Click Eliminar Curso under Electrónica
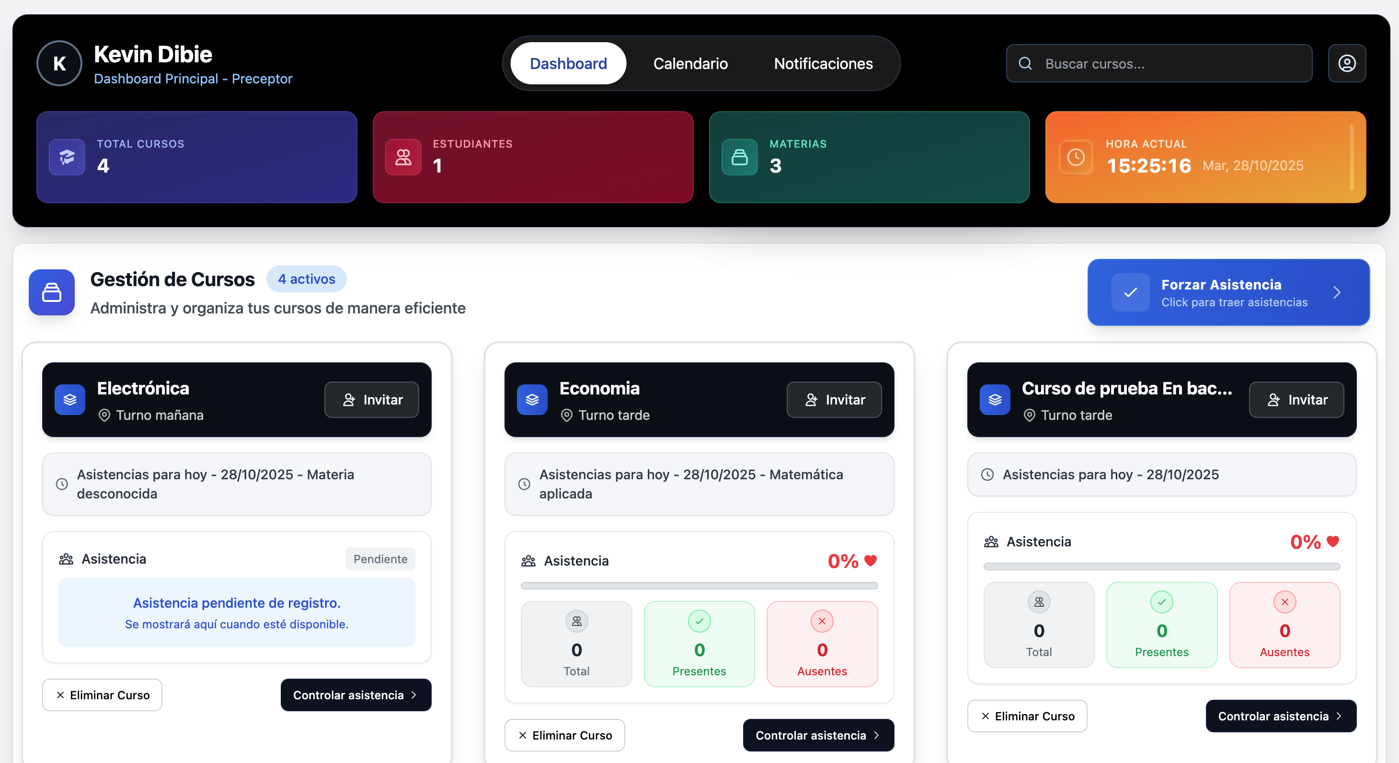 tap(102, 694)
